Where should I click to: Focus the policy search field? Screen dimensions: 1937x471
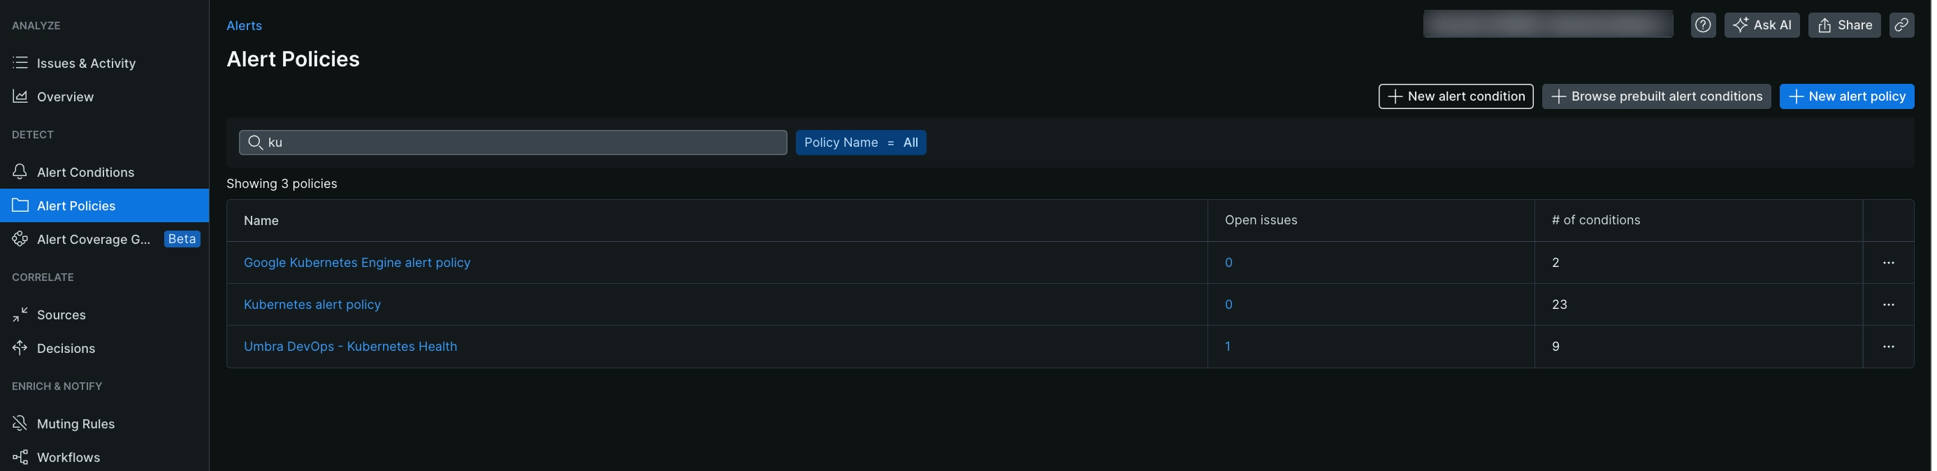[x=518, y=142]
